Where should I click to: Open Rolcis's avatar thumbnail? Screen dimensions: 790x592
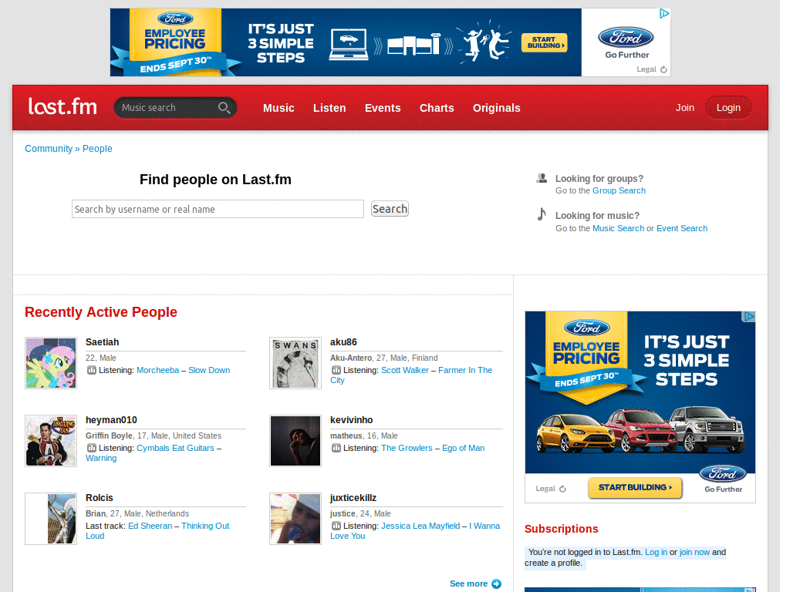click(x=51, y=519)
